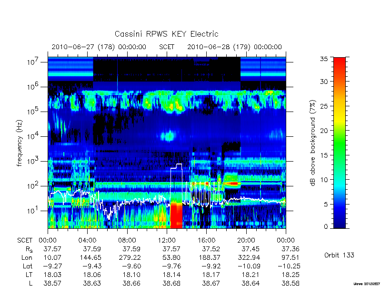This screenshot has width=381, height=286.
Task: Select latitude value -9.27
Action: [52, 266]
